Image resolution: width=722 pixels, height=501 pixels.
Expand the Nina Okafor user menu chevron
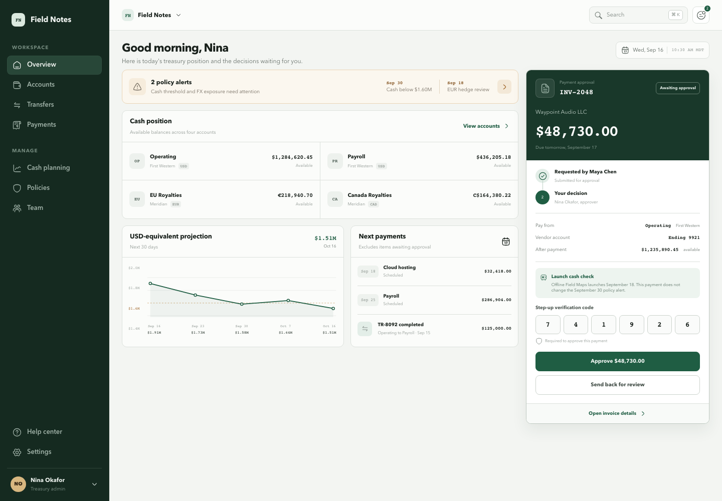94,484
